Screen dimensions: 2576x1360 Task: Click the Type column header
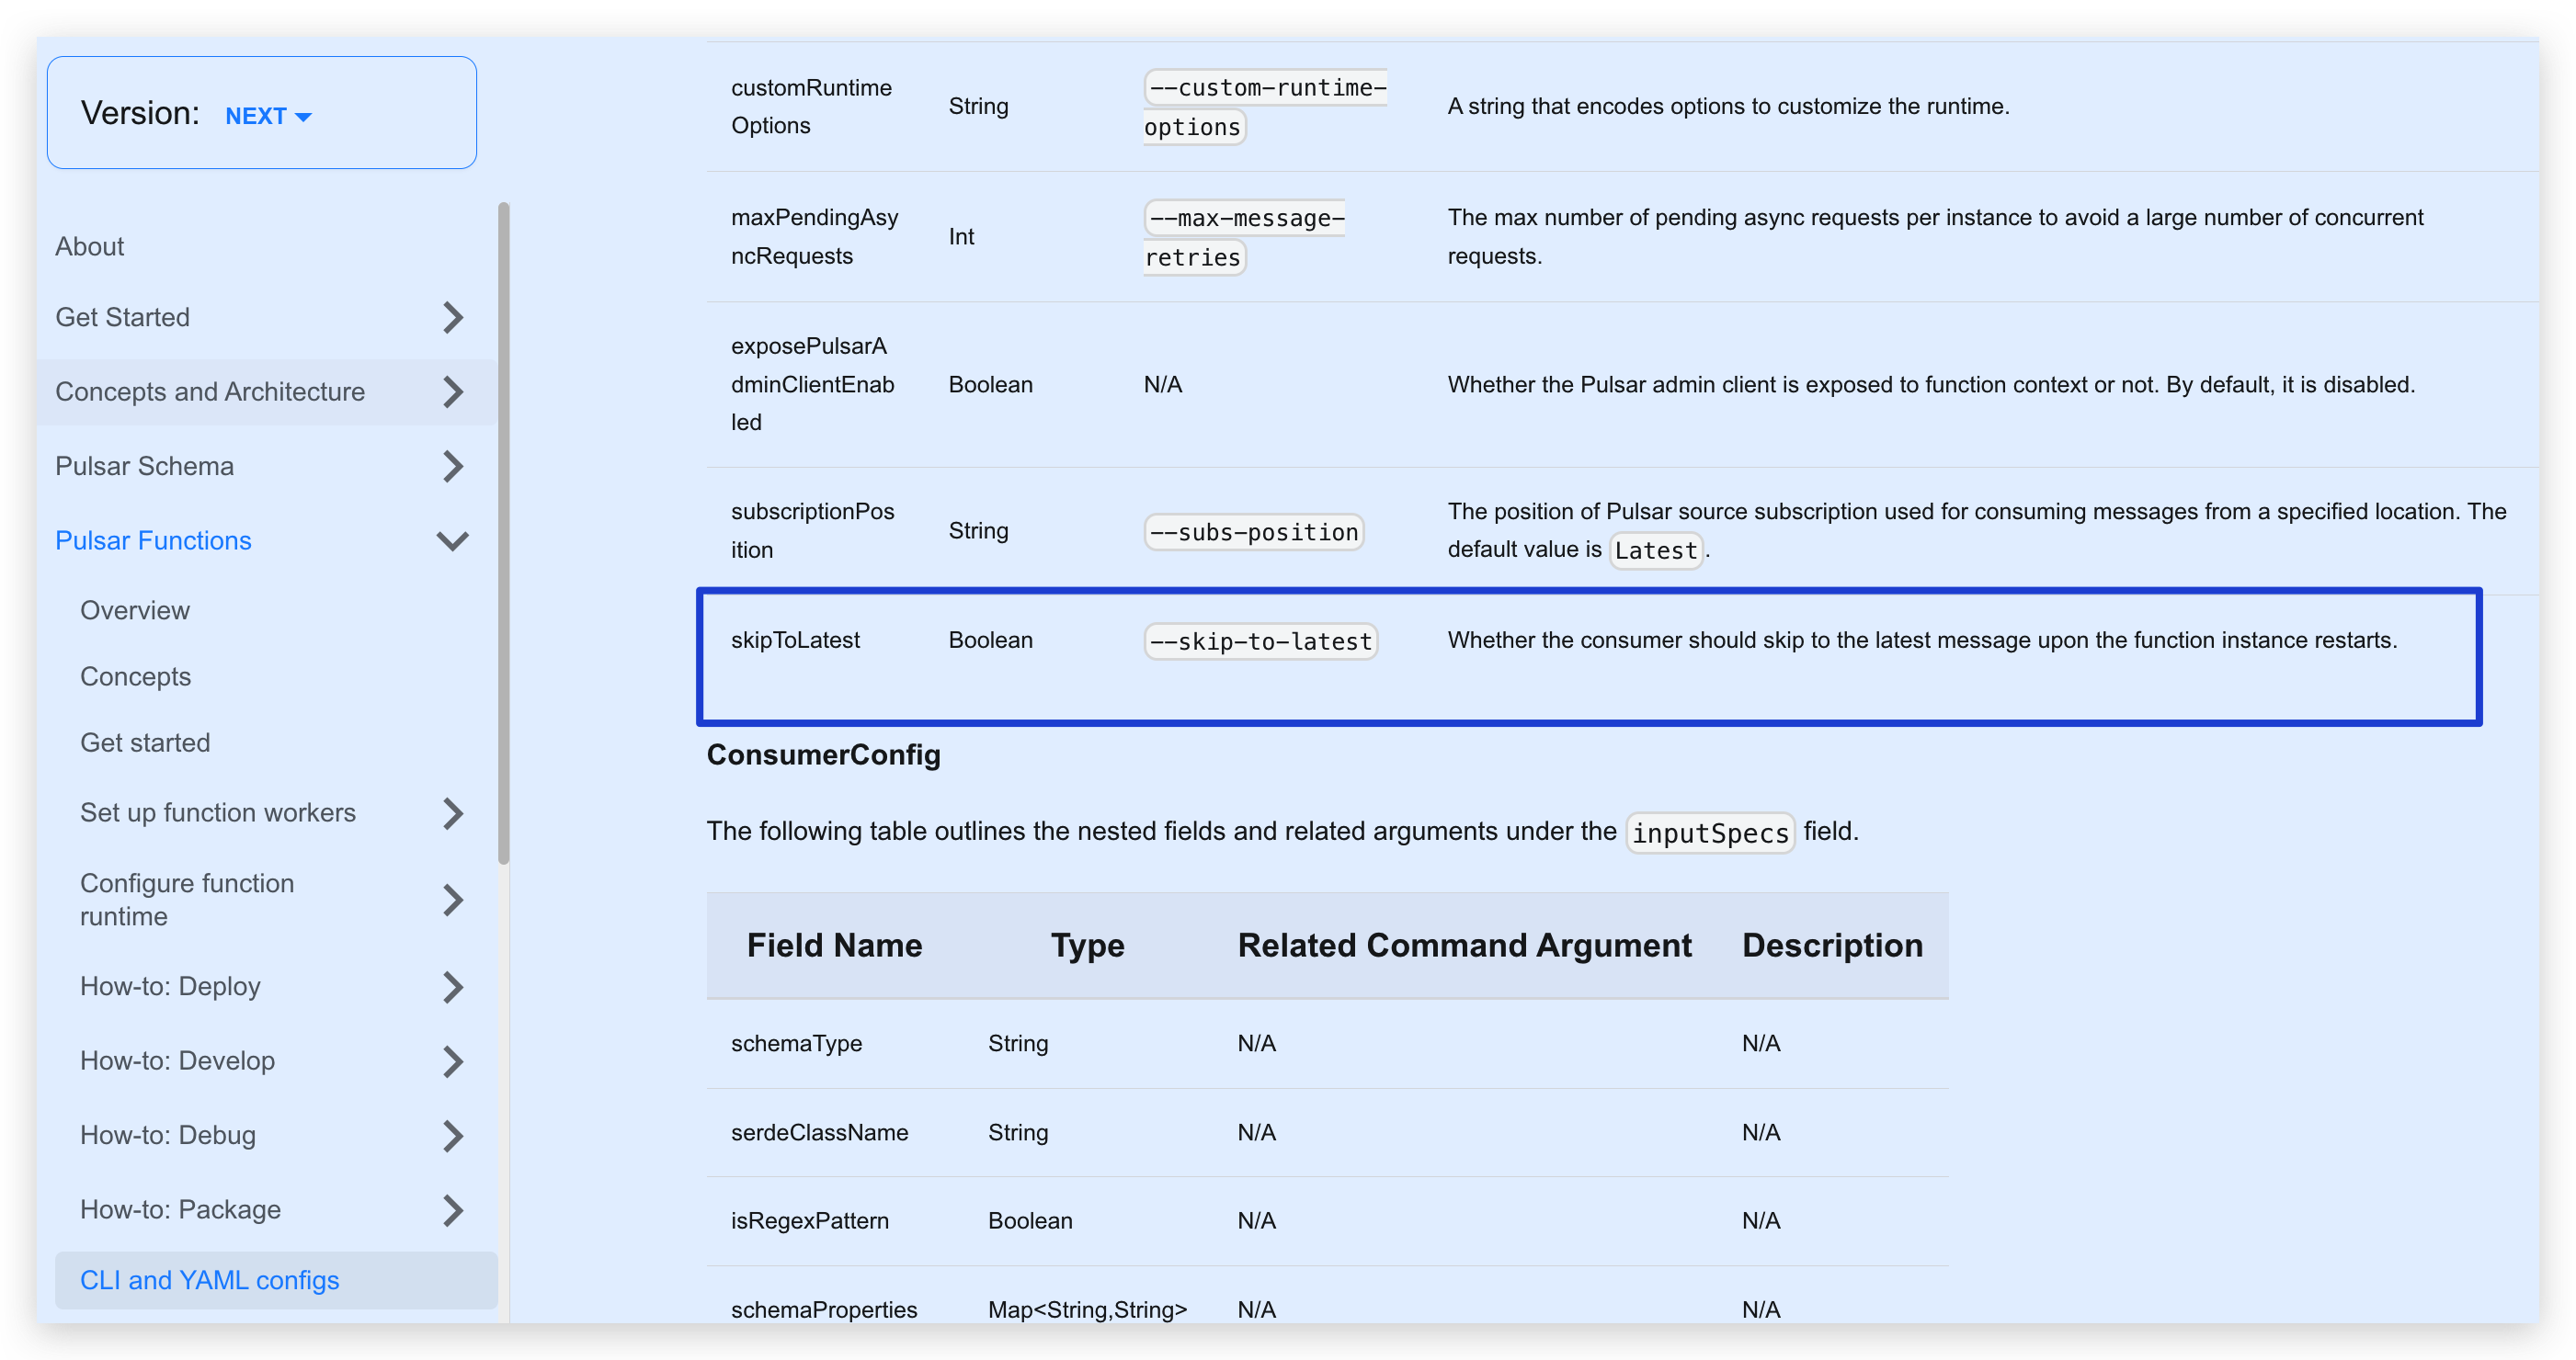[x=1088, y=946]
